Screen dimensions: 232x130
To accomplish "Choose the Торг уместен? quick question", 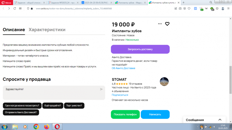I will 74,106.
